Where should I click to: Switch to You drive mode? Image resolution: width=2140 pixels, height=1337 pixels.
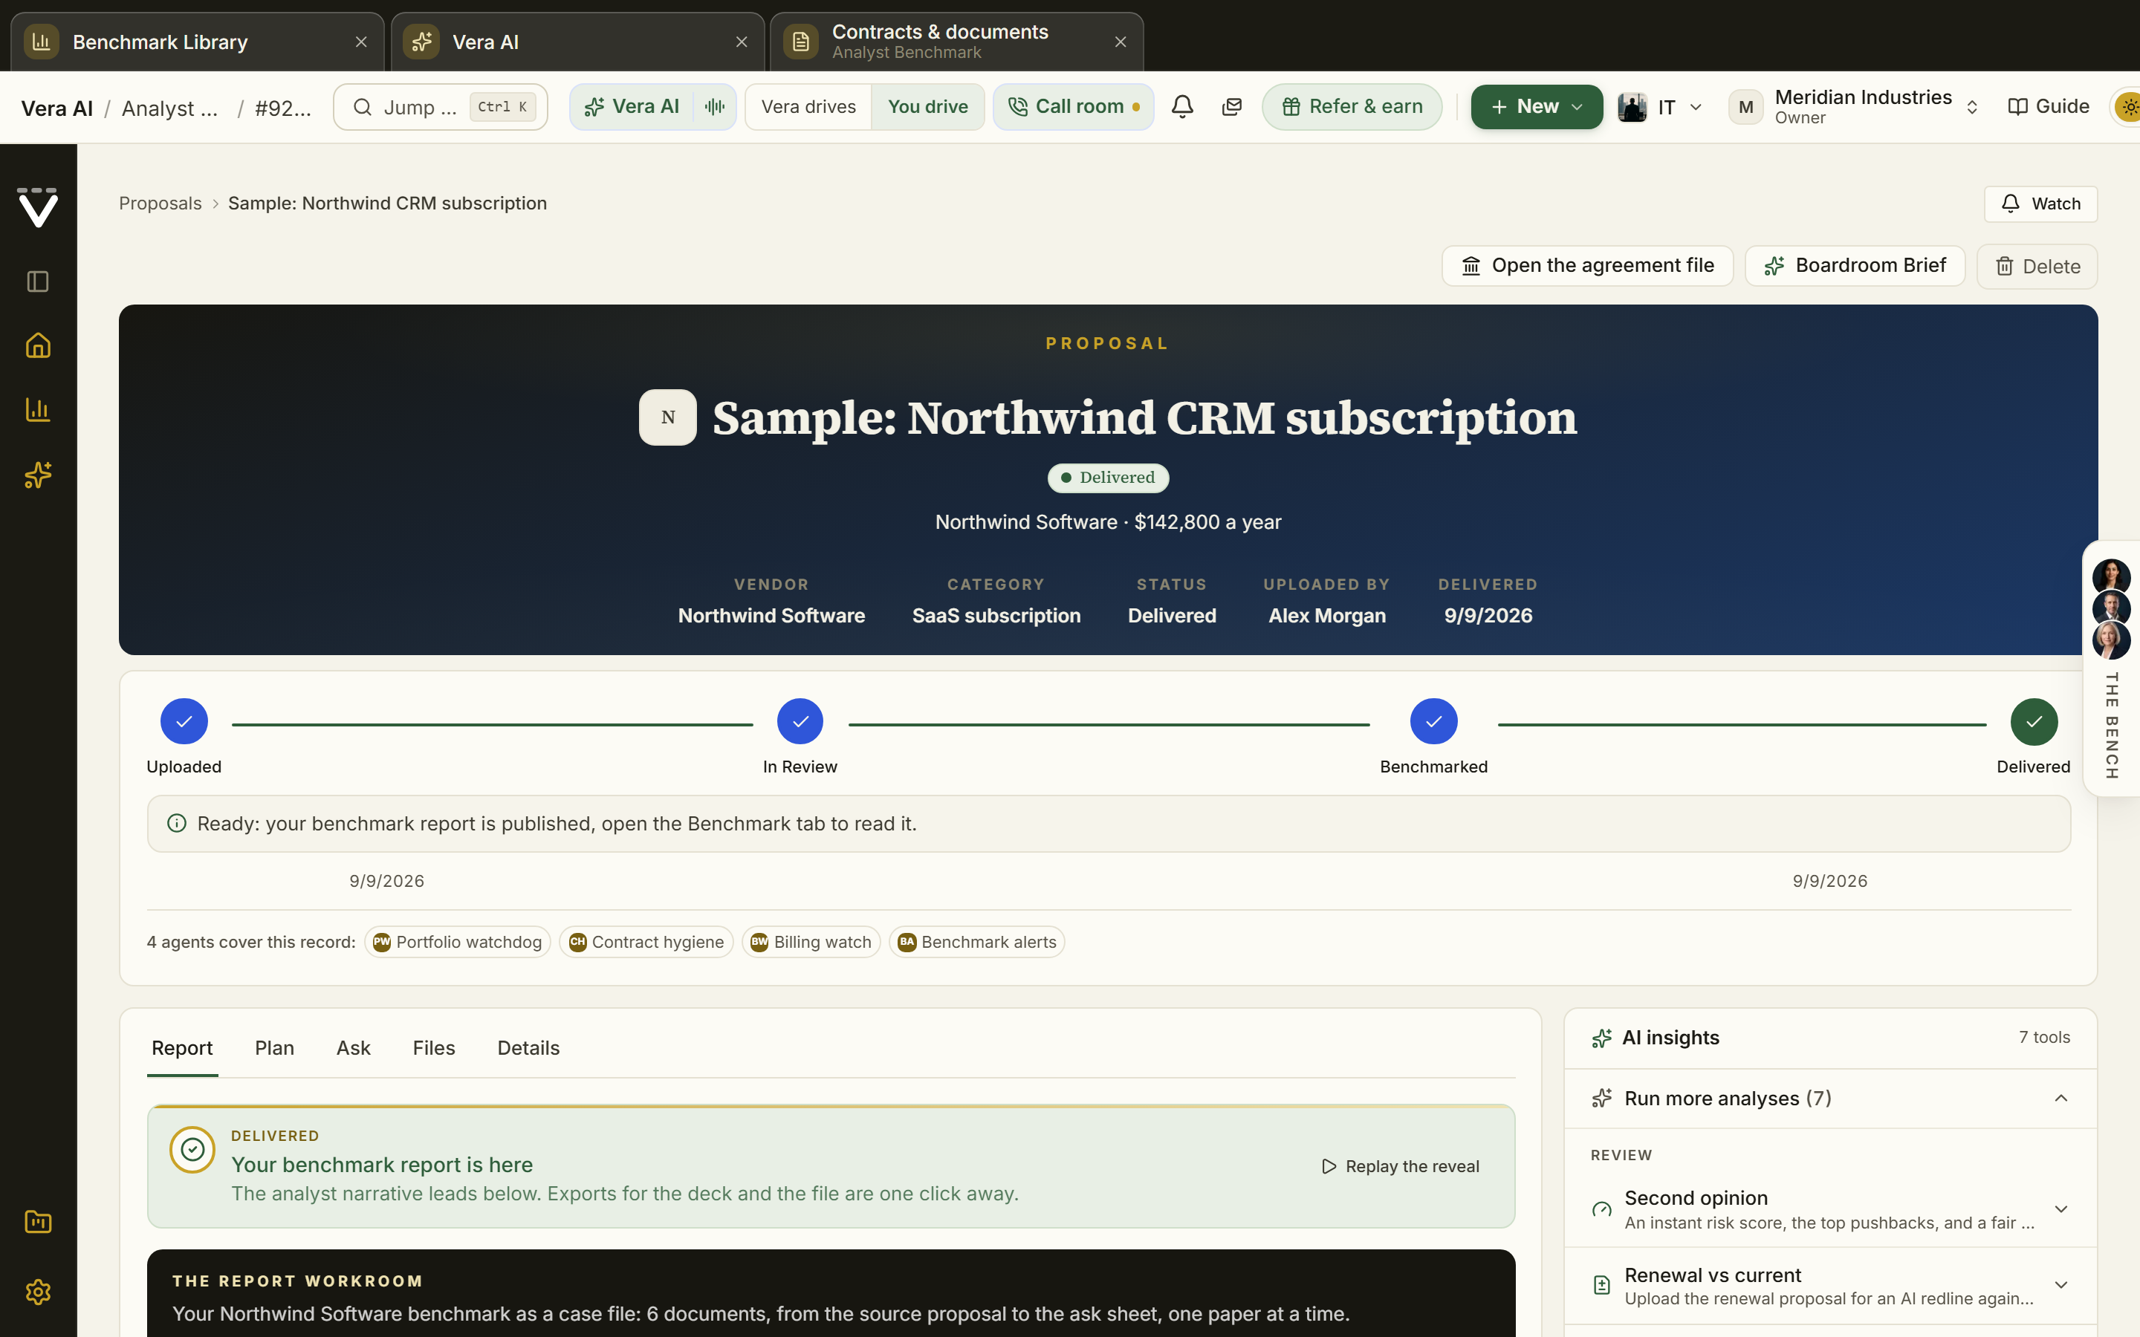click(927, 107)
